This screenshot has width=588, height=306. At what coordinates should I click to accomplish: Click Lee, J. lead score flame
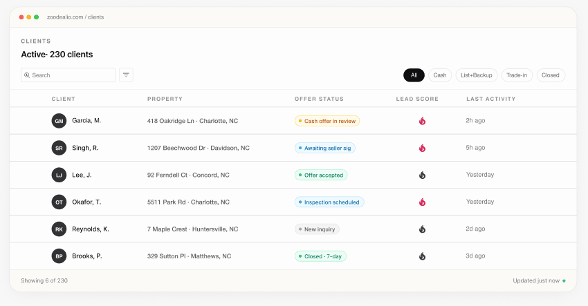[x=422, y=175]
